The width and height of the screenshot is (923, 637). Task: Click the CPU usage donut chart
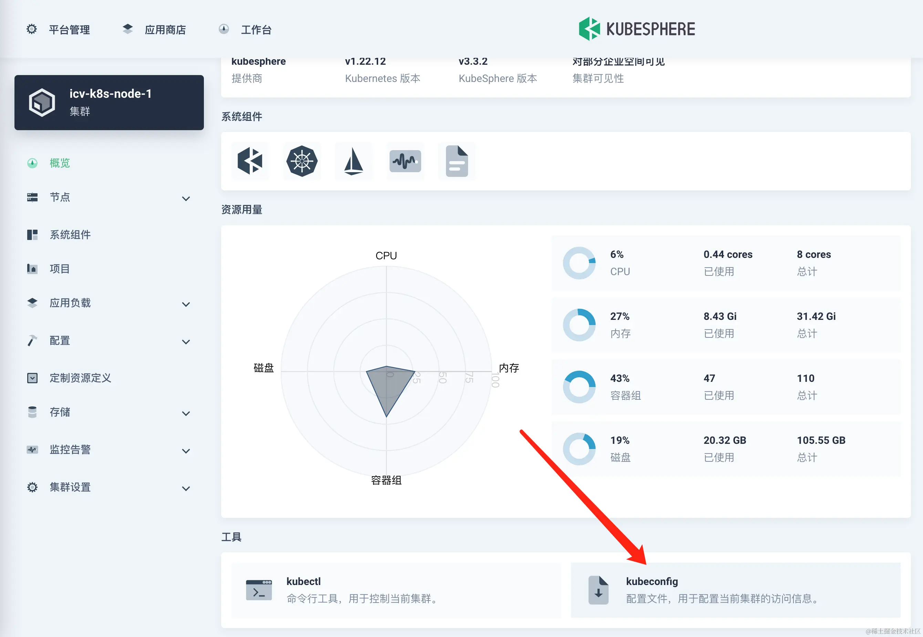[x=579, y=263]
